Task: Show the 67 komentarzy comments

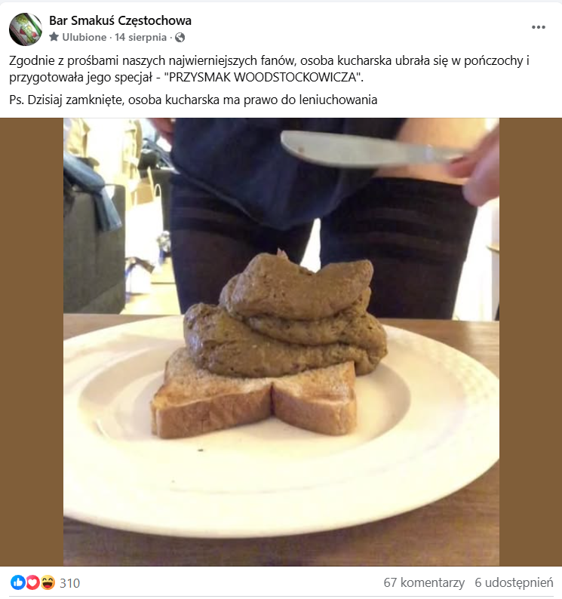Action: pos(424,582)
